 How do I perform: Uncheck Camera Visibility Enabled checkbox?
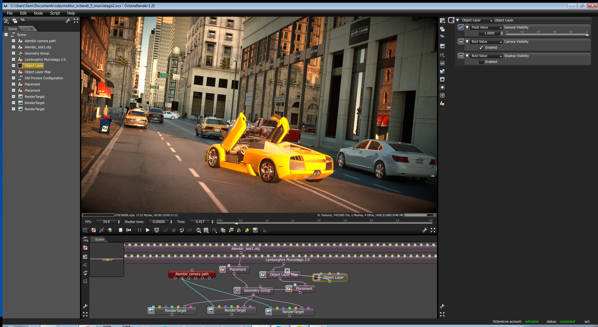(481, 47)
